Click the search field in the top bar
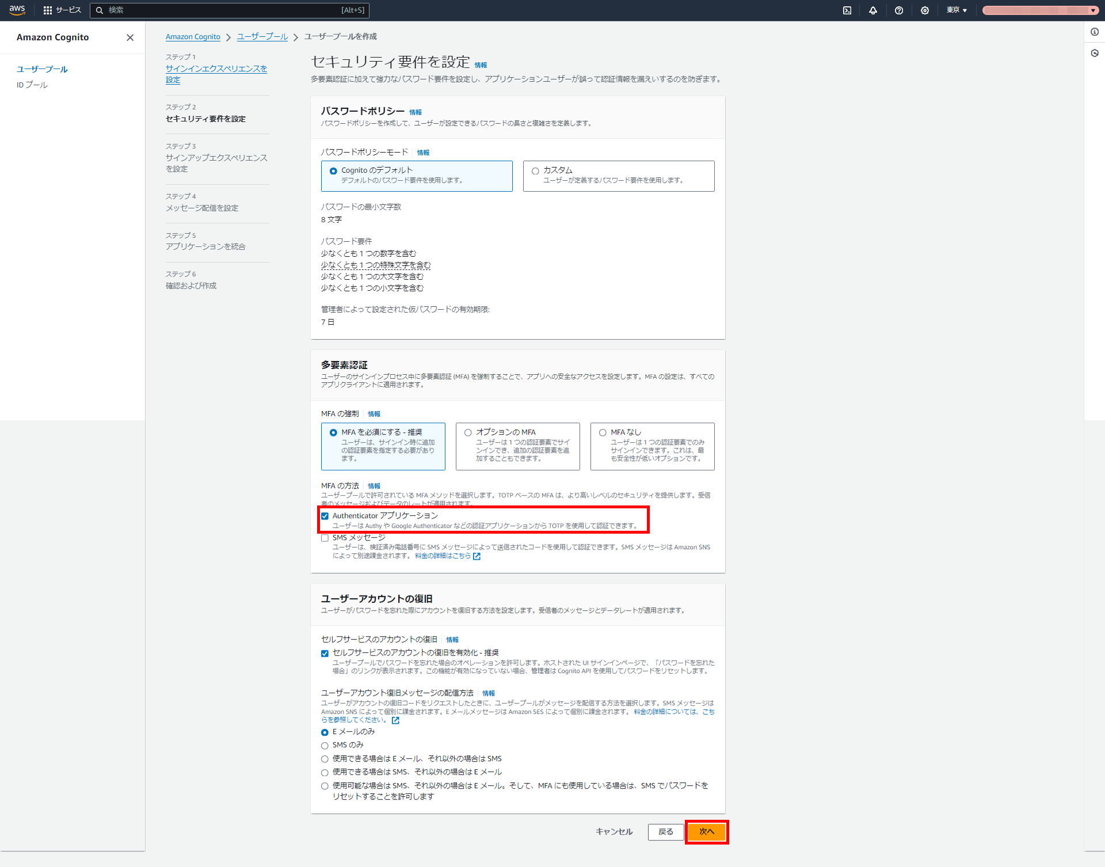Image resolution: width=1105 pixels, height=867 pixels. coord(230,10)
